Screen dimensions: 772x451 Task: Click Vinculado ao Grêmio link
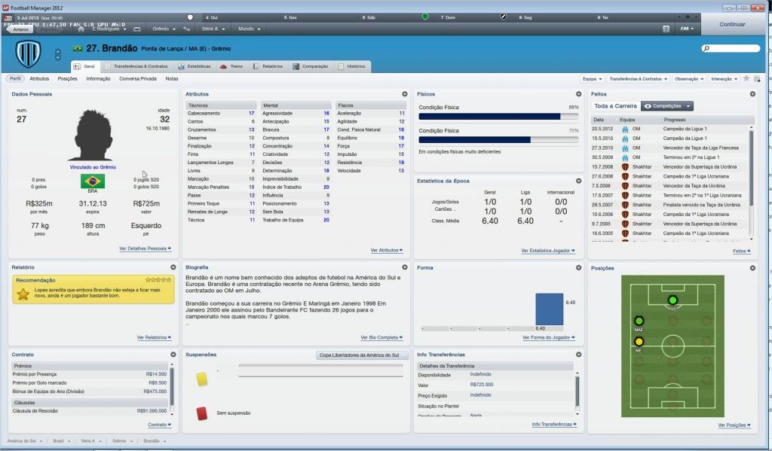(93, 167)
